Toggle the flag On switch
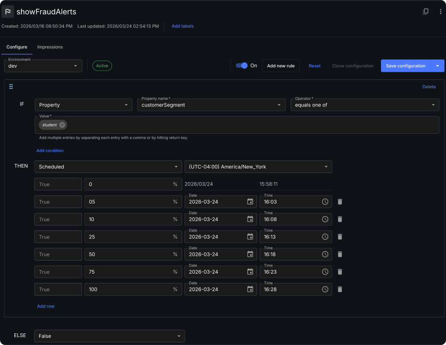 tap(242, 66)
